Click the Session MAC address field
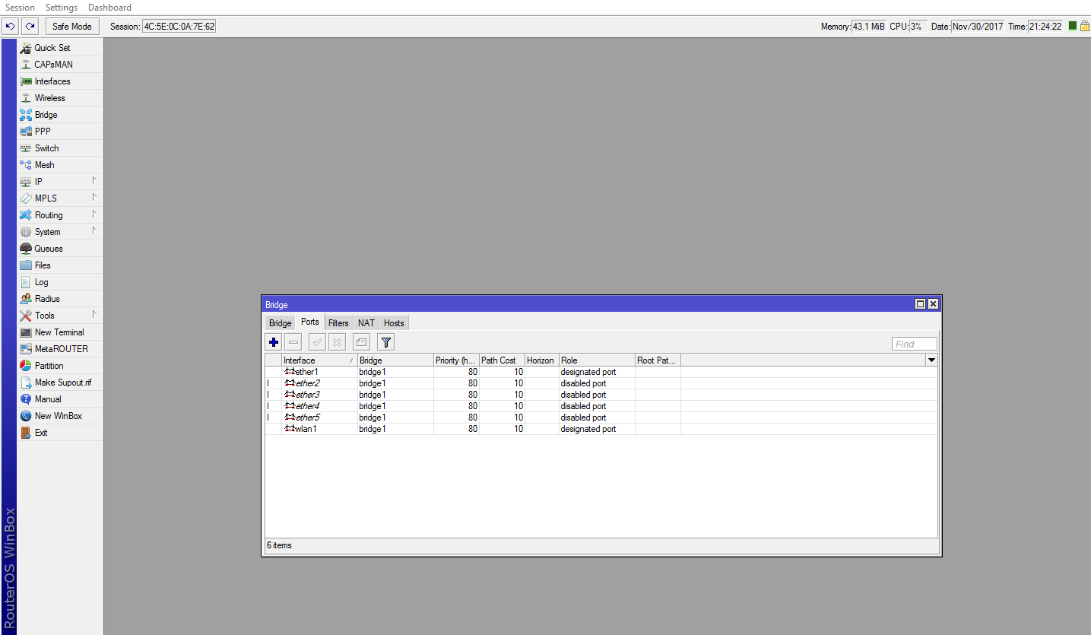Image resolution: width=1091 pixels, height=635 pixels. [179, 27]
